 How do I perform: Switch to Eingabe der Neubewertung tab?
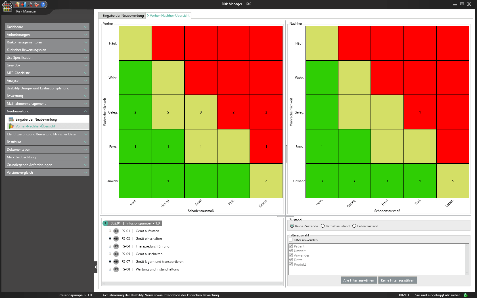coord(123,16)
